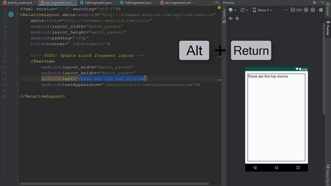The image size is (331, 186).
Task: Tap the Recents button on phone preview
Action: pos(298,167)
